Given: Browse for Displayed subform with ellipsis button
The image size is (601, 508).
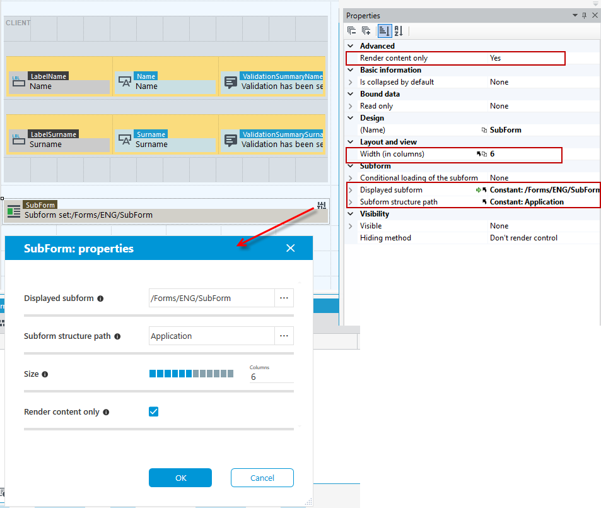Looking at the screenshot, I should coord(284,298).
